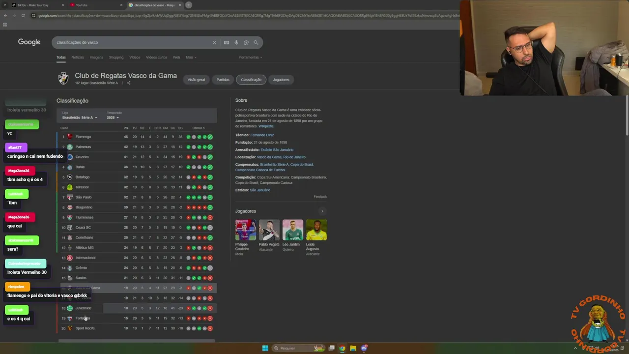Open the Fernando Diniz coach link
This screenshot has height=354, width=629.
(x=262, y=135)
